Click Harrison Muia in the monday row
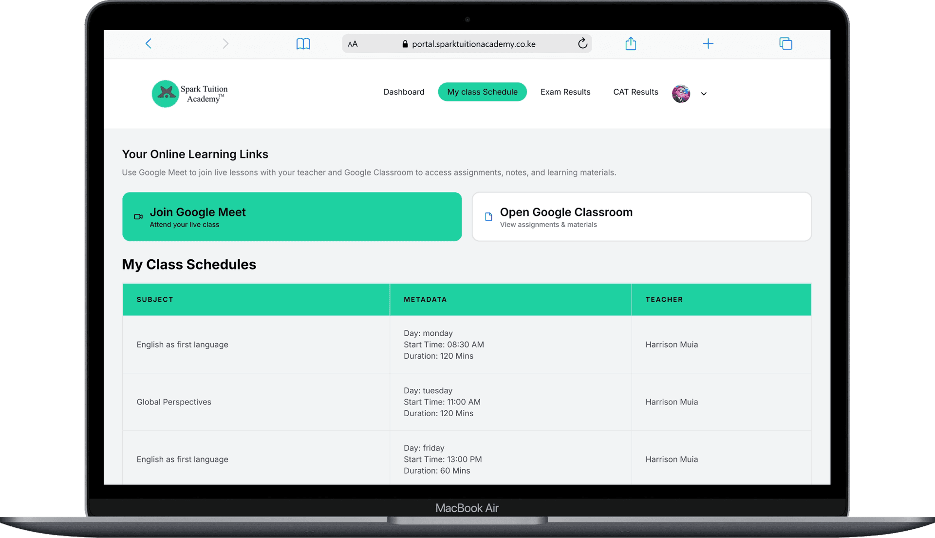This screenshot has width=935, height=538. tap(672, 345)
